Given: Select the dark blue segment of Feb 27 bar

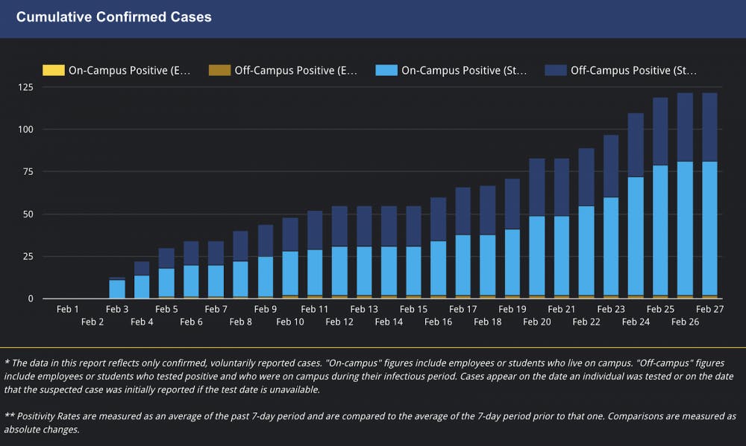Looking at the screenshot, I should tap(709, 127).
